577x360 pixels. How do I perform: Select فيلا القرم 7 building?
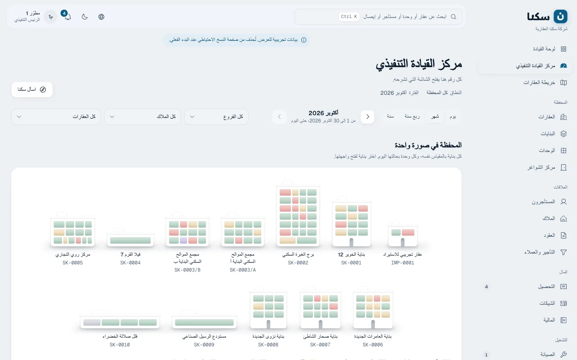click(130, 247)
